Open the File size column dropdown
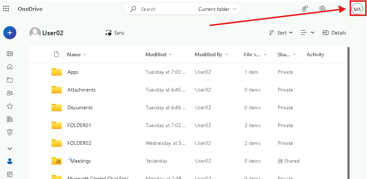The width and height of the screenshot is (367, 179). [x=255, y=54]
